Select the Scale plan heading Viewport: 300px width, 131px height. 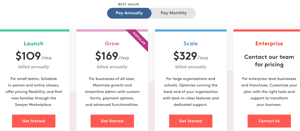point(191,44)
